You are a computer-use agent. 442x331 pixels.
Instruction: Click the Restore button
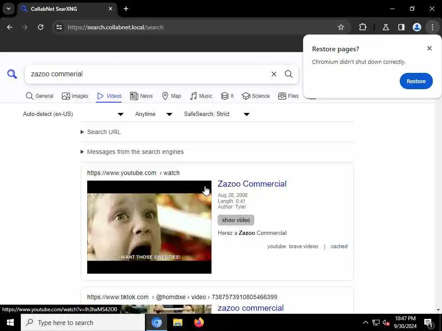[416, 81]
